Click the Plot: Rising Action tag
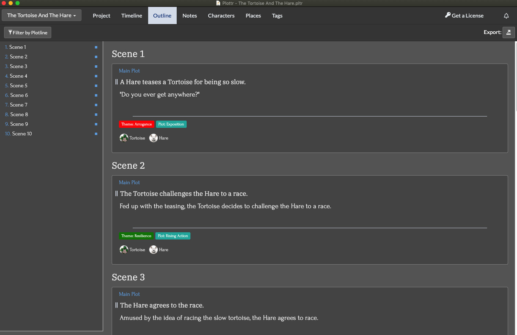517x335 pixels. (x=173, y=236)
